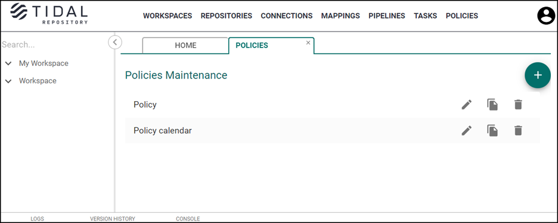The width and height of the screenshot is (558, 223).
Task: Open the Connections menu
Action: pyautogui.click(x=287, y=15)
